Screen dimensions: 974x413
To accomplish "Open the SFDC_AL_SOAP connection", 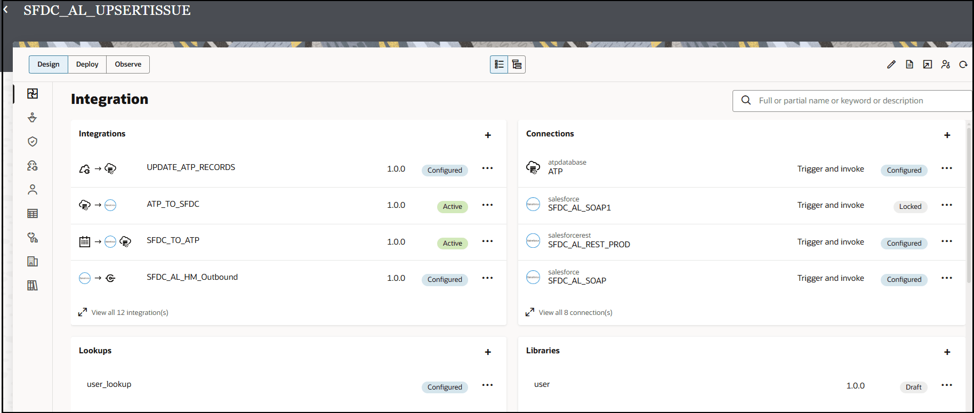I will [x=577, y=281].
